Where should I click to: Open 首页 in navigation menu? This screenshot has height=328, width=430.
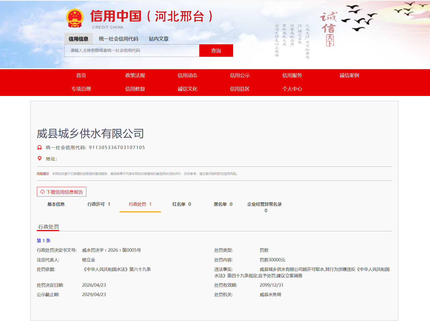pyautogui.click(x=81, y=75)
